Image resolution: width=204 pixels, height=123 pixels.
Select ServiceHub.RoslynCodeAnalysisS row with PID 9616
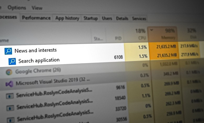tap(54, 93)
